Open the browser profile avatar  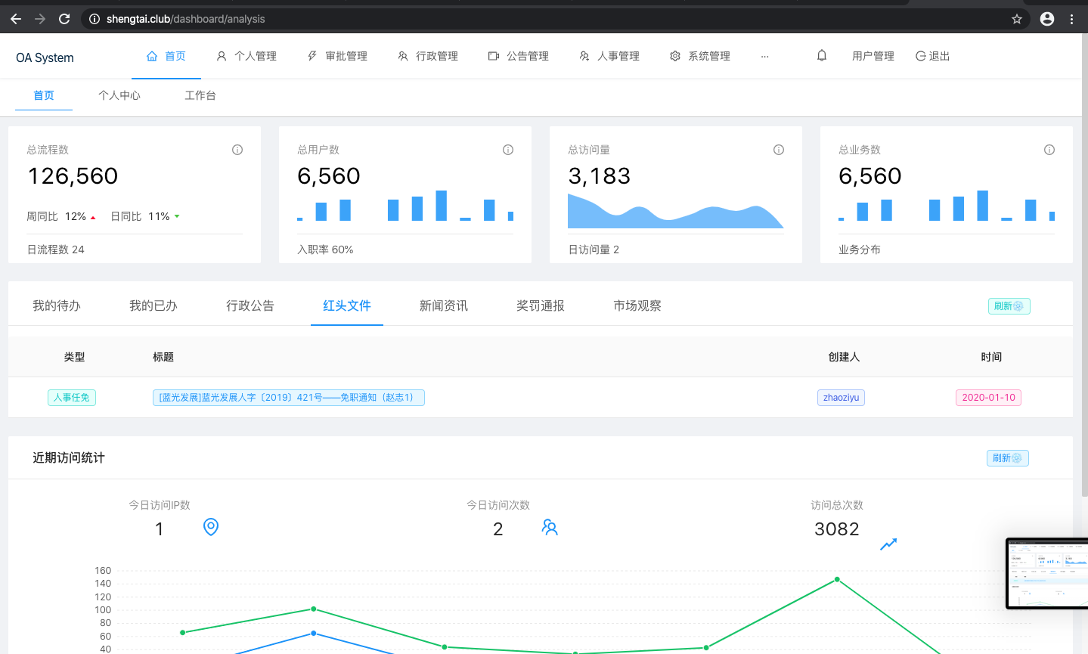pos(1047,19)
